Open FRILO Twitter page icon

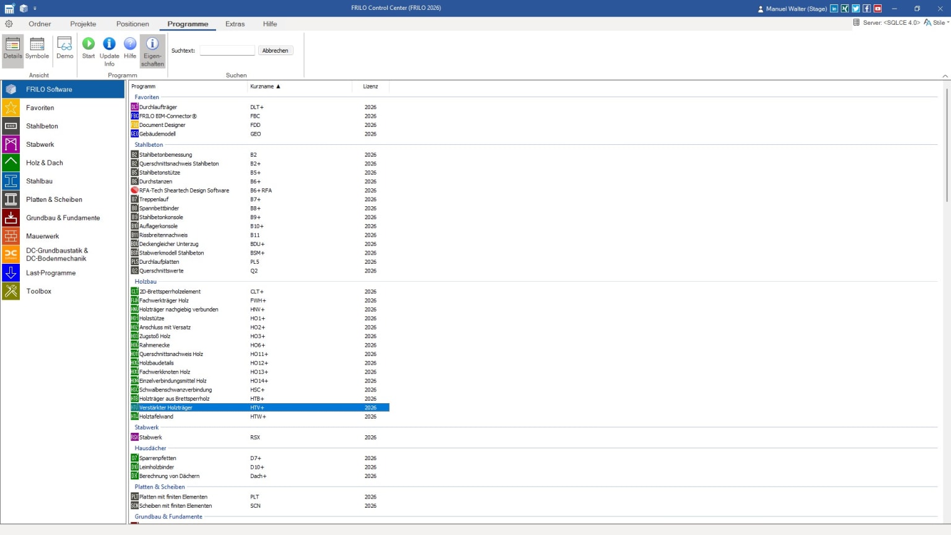(x=856, y=9)
